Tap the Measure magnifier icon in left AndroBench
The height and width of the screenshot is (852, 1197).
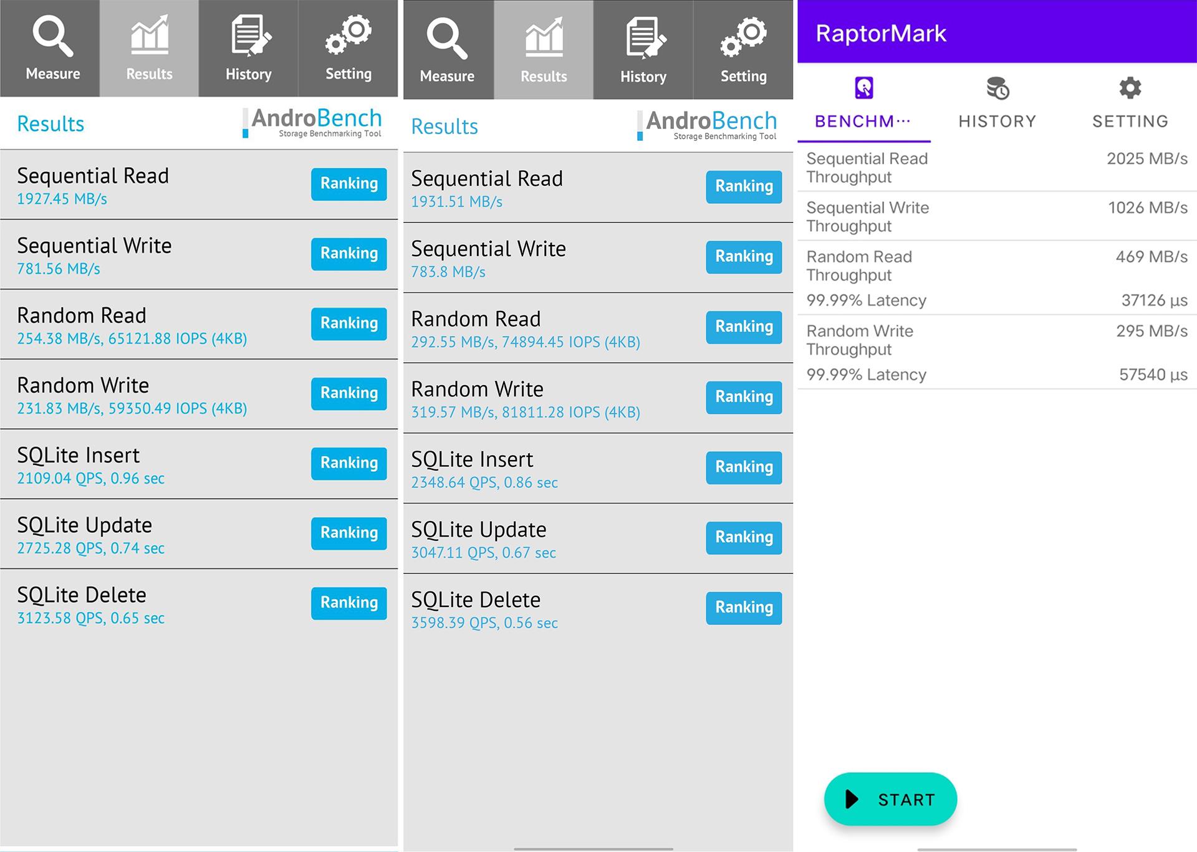click(53, 36)
